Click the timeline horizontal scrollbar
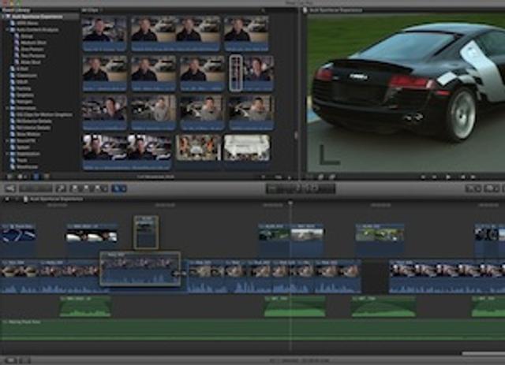This screenshot has width=505, height=365. pyautogui.click(x=484, y=354)
